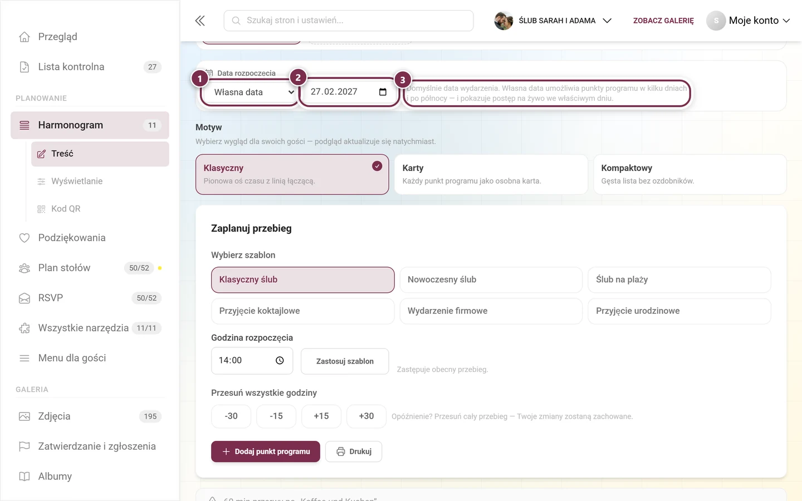Click the Zdjęcia image icon
Viewport: 802px width, 501px height.
point(25,416)
